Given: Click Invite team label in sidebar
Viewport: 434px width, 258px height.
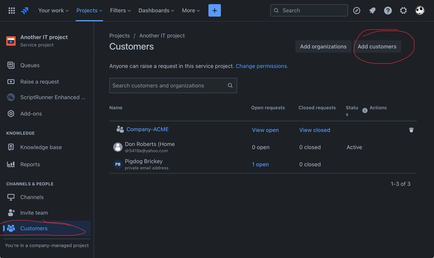Looking at the screenshot, I should tap(34, 212).
